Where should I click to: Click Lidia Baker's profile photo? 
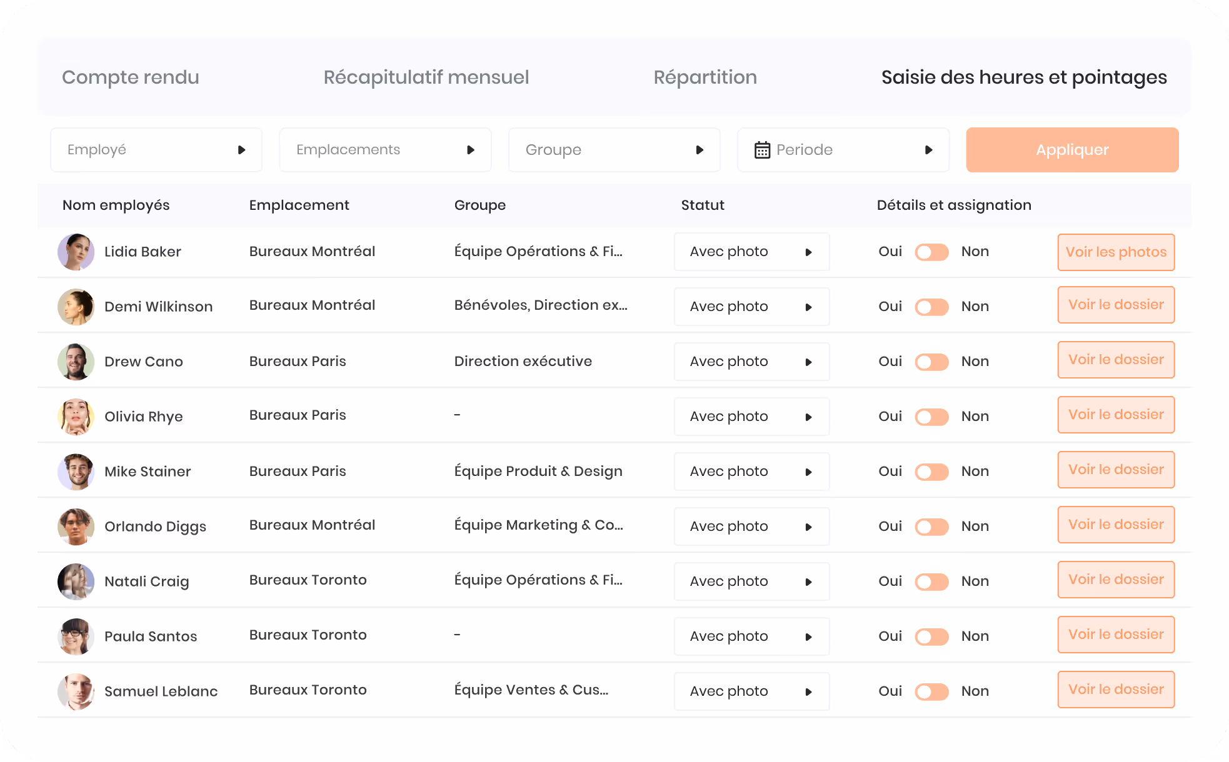point(76,252)
